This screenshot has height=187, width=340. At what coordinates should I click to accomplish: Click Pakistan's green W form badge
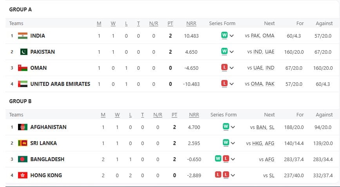tap(224, 51)
